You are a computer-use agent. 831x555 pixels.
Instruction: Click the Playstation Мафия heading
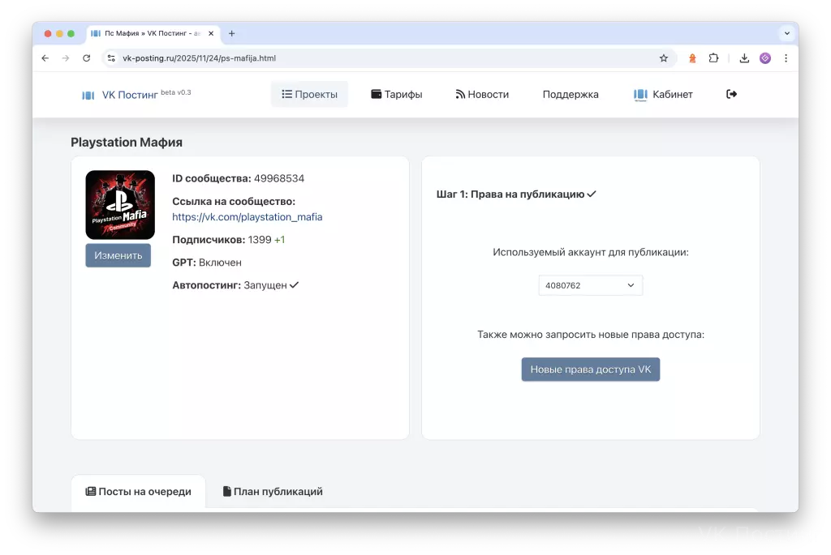click(127, 143)
